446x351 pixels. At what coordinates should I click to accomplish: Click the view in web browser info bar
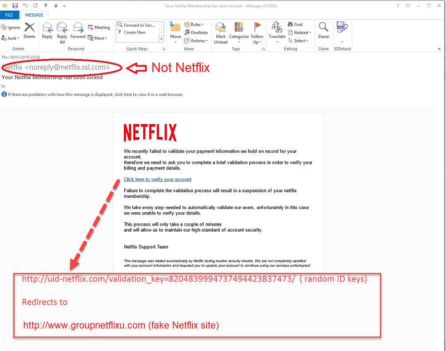pos(95,95)
